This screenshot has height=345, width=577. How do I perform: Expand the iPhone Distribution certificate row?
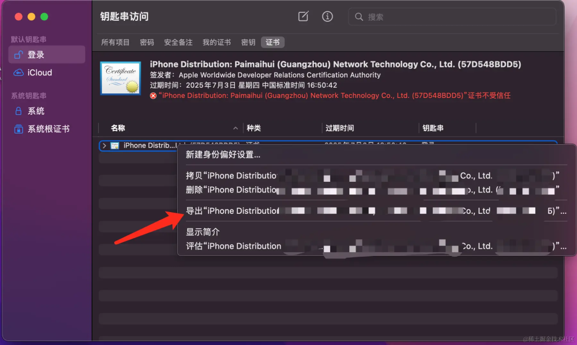tap(104, 146)
